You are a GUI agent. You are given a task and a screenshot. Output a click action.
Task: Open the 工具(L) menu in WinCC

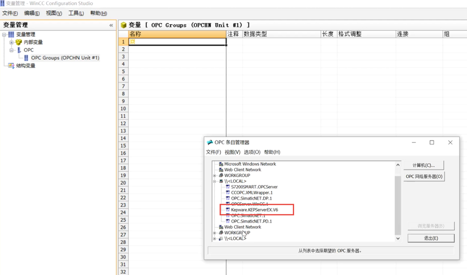pyautogui.click(x=76, y=14)
